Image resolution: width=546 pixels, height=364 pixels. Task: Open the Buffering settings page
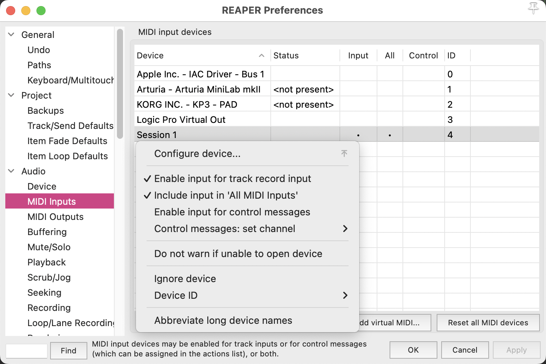click(x=47, y=232)
